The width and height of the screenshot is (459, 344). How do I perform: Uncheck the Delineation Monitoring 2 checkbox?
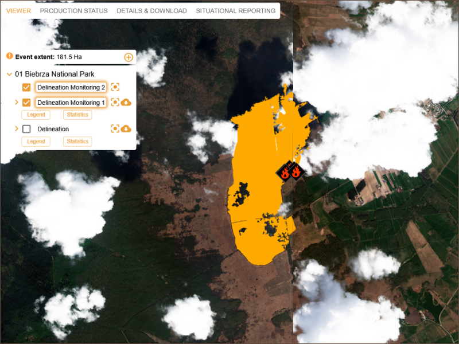click(26, 87)
